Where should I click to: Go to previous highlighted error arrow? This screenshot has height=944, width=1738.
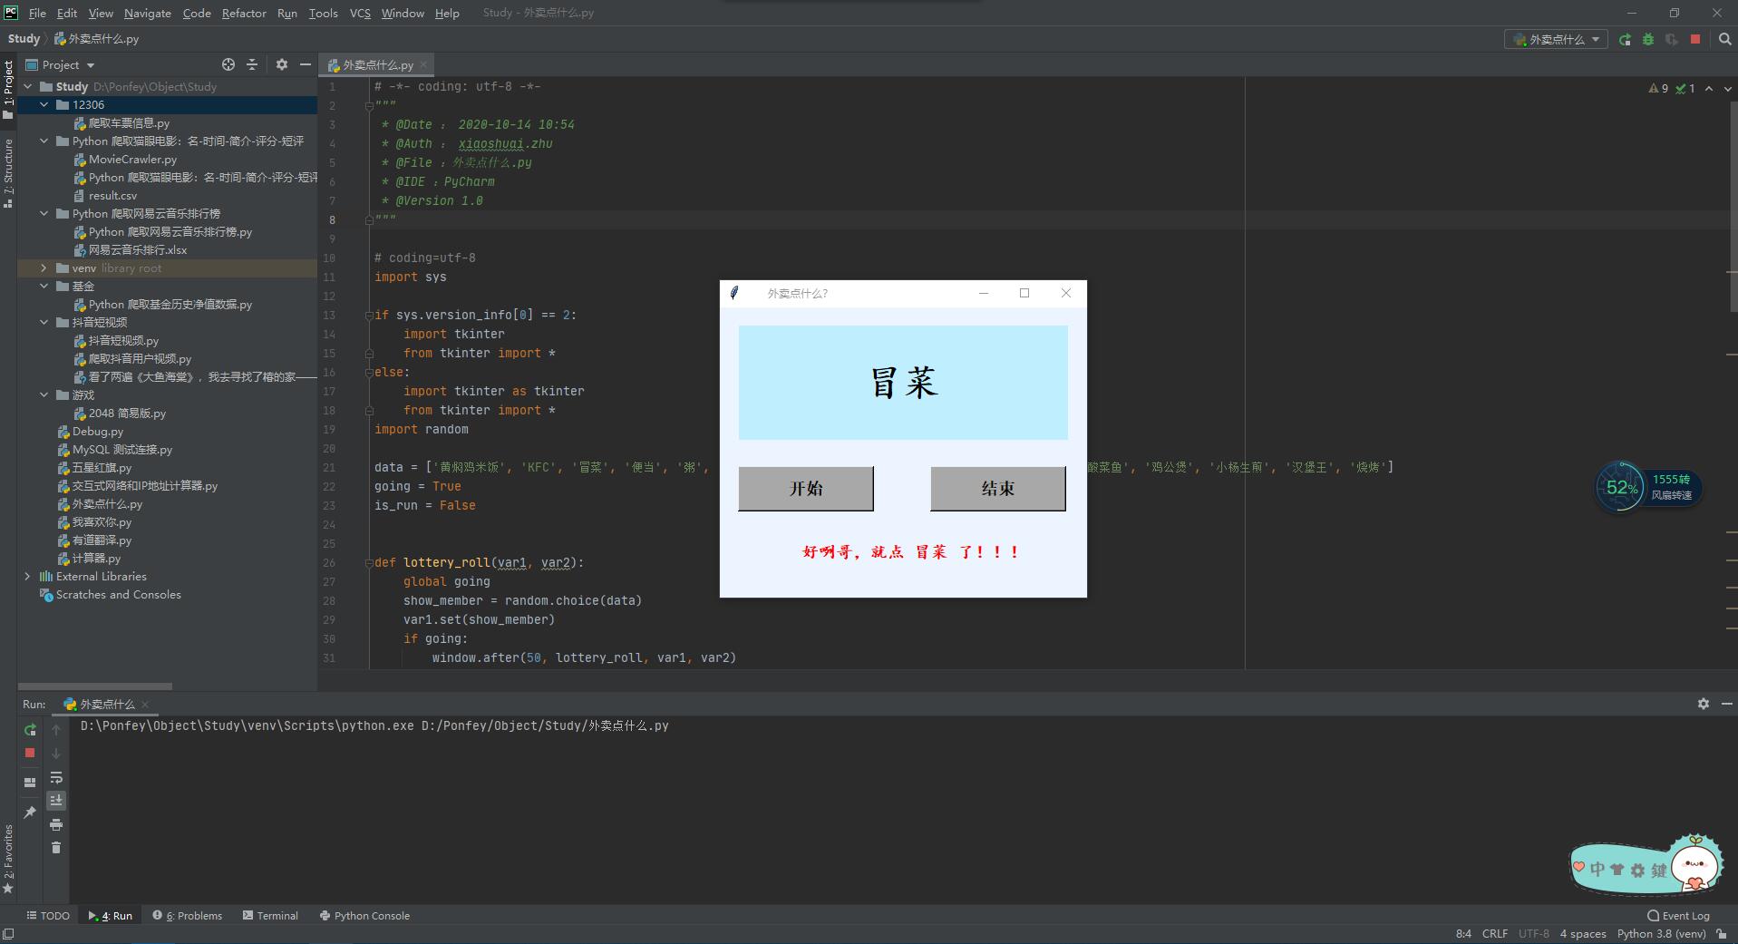(x=1709, y=88)
